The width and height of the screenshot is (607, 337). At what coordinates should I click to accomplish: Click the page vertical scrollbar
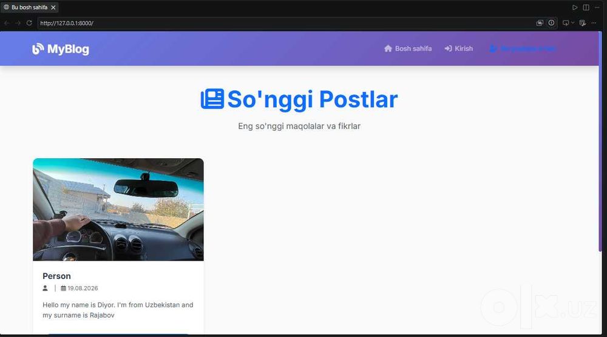600,141
